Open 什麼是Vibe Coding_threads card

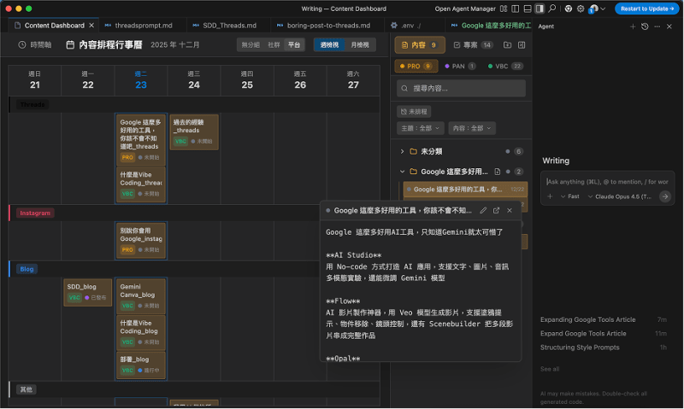(141, 184)
